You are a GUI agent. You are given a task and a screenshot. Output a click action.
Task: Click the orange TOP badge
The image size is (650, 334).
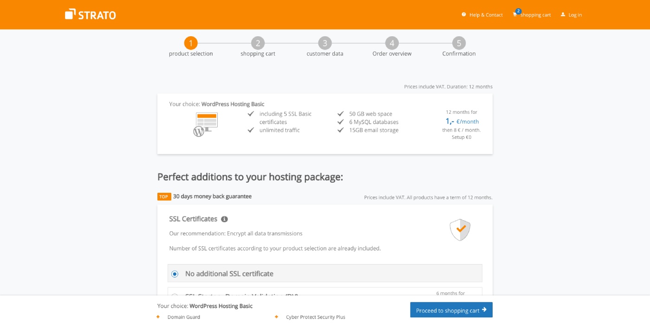coord(163,196)
